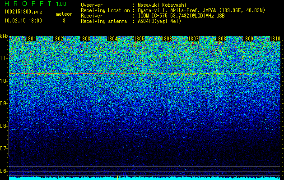Image resolution: width=284 pixels, height=180 pixels.
Task: Click the 1.1 frequency axis label
Action: (x=4, y=58)
